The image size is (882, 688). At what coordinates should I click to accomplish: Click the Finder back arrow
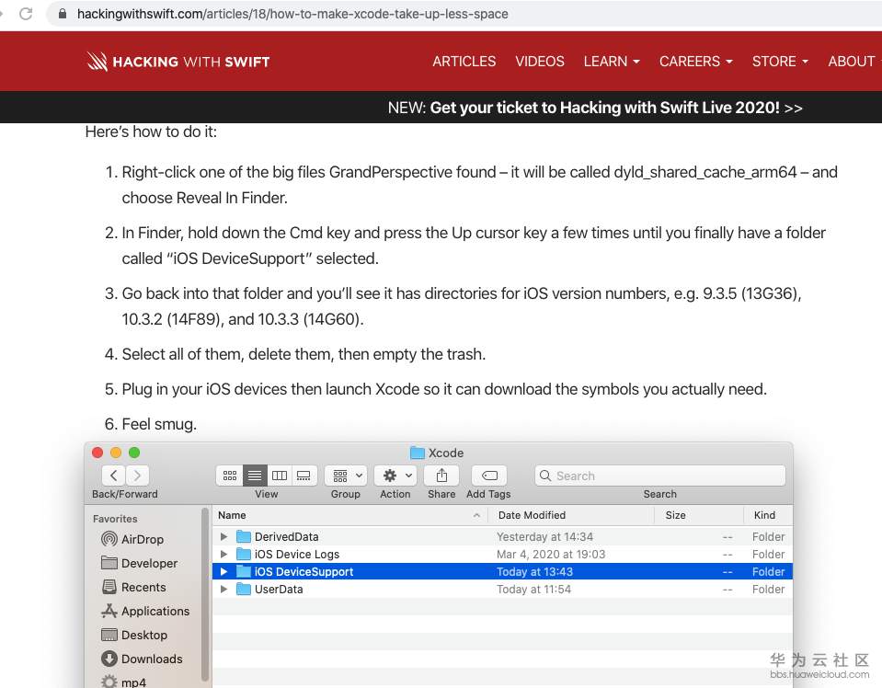point(114,476)
